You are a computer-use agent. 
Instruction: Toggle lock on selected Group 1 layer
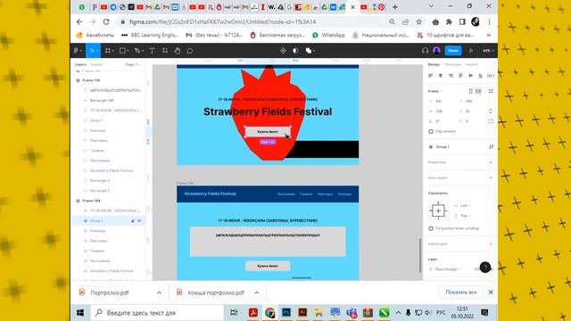pos(133,220)
